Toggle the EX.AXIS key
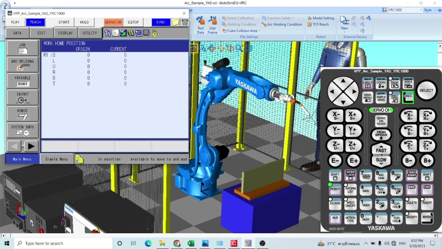This screenshot has height=249, width=442. [335, 204]
